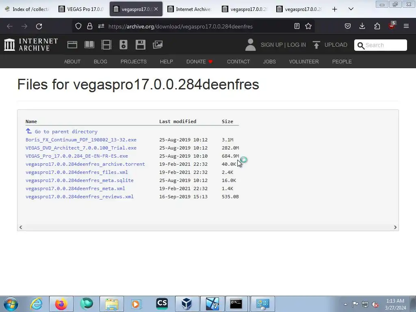
Task: Open the command prompt taskbar icon
Action: pos(236,304)
